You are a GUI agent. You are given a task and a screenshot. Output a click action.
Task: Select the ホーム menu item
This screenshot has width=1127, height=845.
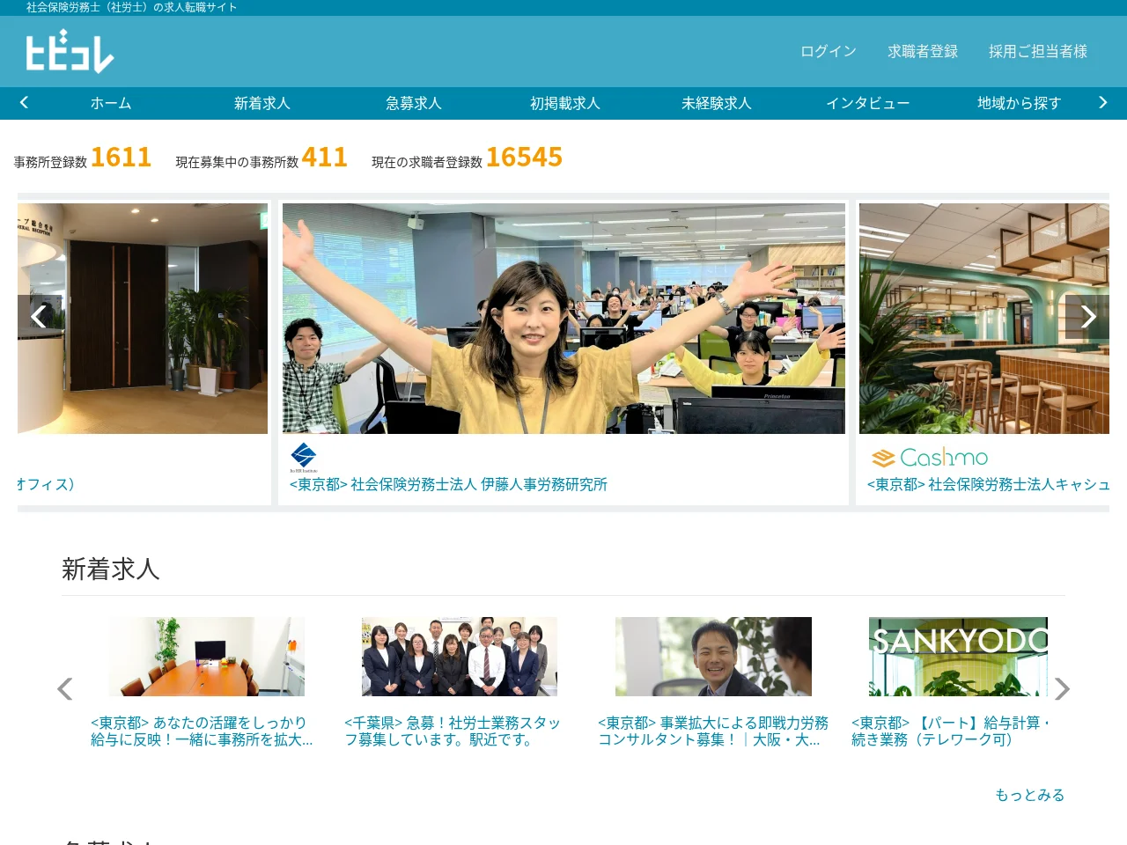tap(111, 103)
